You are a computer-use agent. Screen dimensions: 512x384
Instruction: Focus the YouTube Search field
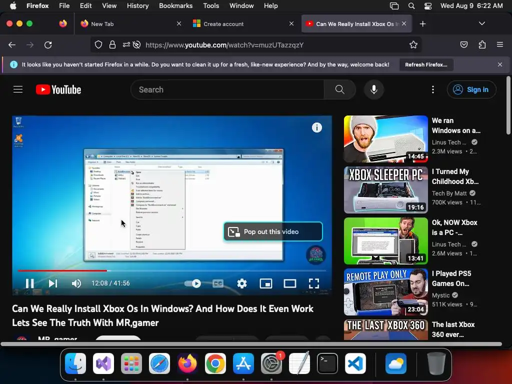pos(227,89)
